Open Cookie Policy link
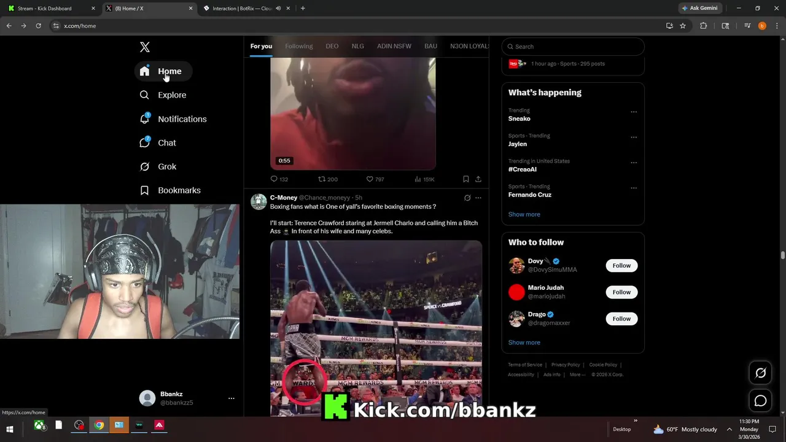Viewport: 786px width, 442px height. [x=603, y=365]
